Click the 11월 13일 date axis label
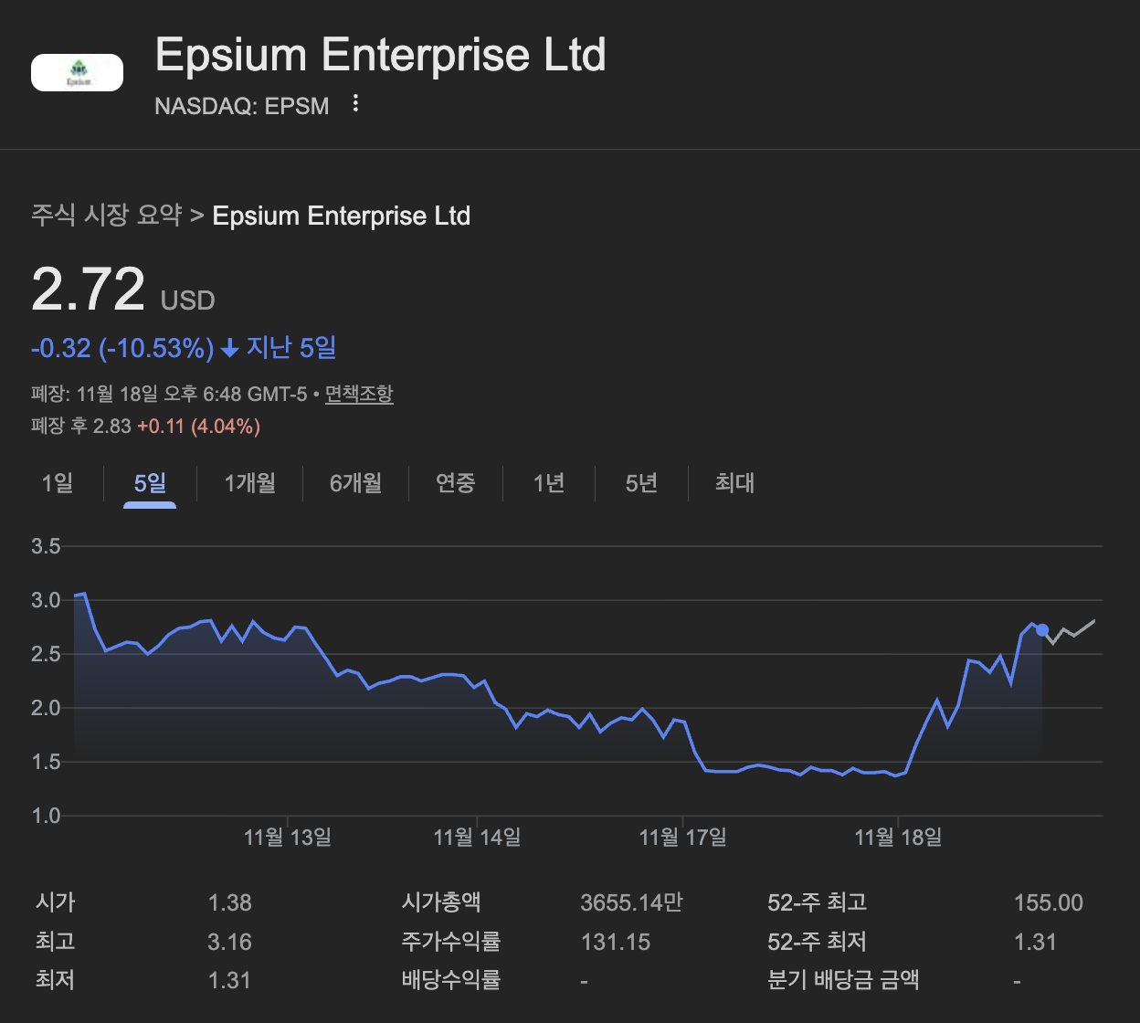The width and height of the screenshot is (1140, 1023). pyautogui.click(x=288, y=837)
